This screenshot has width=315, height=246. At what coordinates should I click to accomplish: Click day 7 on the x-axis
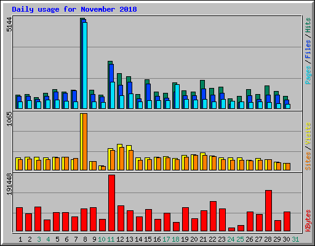[76, 239]
